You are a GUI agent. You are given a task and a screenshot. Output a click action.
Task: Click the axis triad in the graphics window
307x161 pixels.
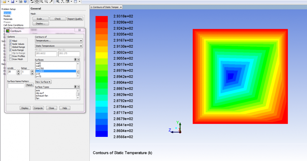[175, 127]
